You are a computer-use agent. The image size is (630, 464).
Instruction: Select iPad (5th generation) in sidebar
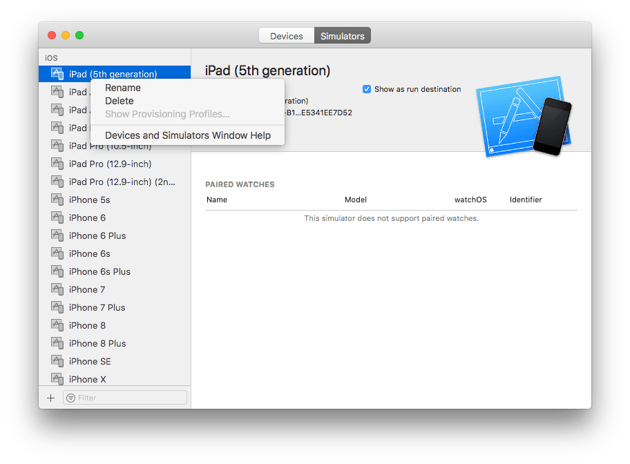tap(115, 74)
